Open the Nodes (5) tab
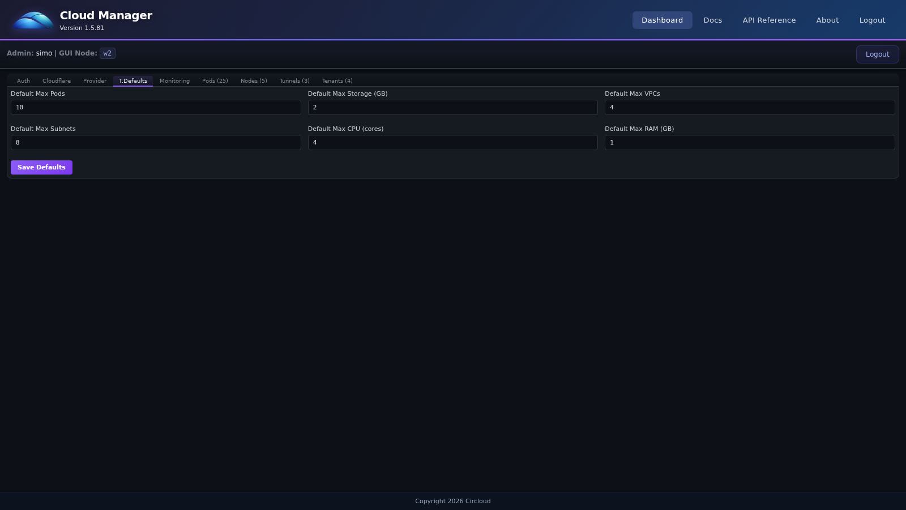Viewport: 906px width, 510px height. click(253, 80)
